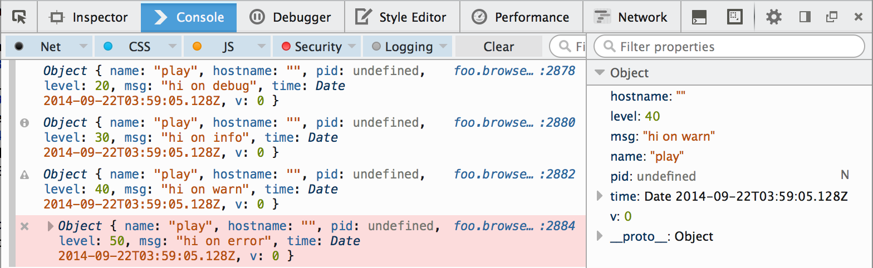Open toolbox settings gear icon
Screen dimensions: 873x268
pyautogui.click(x=774, y=17)
